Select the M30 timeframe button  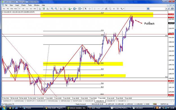pos(15,9)
